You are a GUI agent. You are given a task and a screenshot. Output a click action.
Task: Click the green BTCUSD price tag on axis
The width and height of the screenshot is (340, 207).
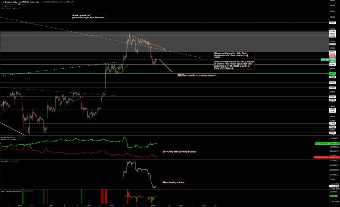[324, 59]
